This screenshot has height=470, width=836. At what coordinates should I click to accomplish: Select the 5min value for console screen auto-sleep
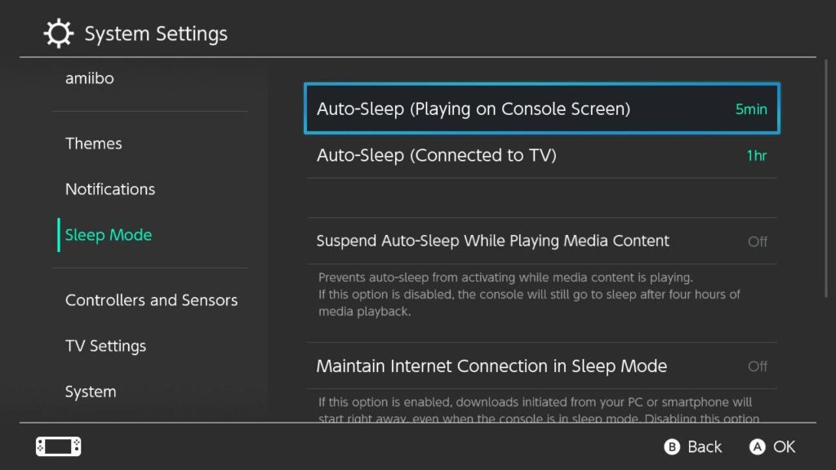click(750, 109)
